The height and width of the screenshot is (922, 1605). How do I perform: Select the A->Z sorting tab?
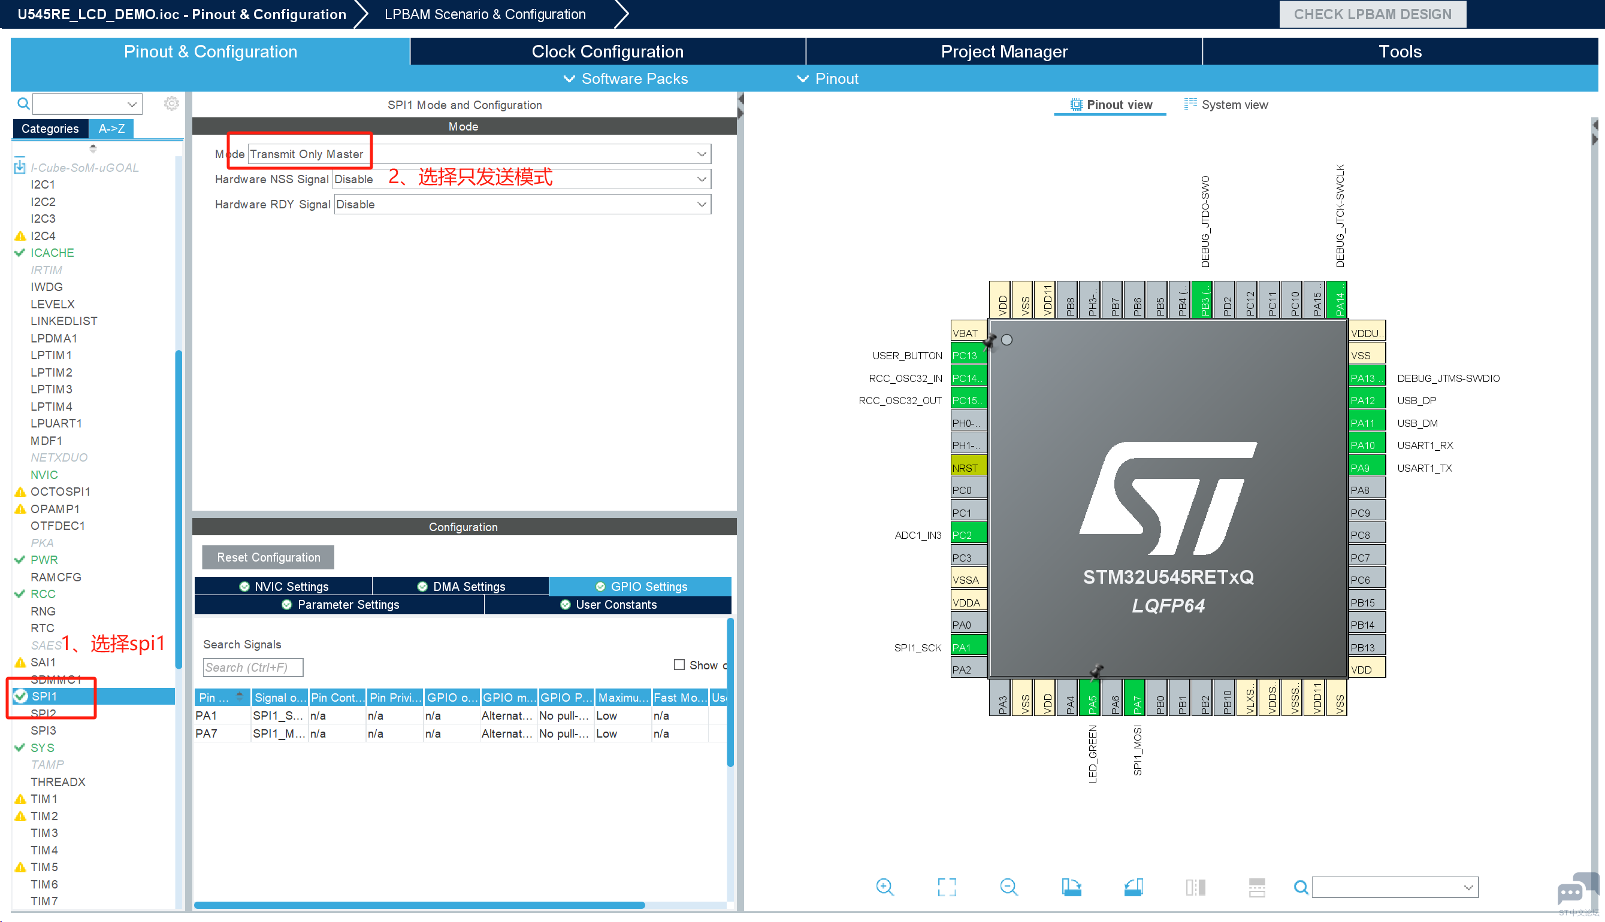[x=111, y=129]
